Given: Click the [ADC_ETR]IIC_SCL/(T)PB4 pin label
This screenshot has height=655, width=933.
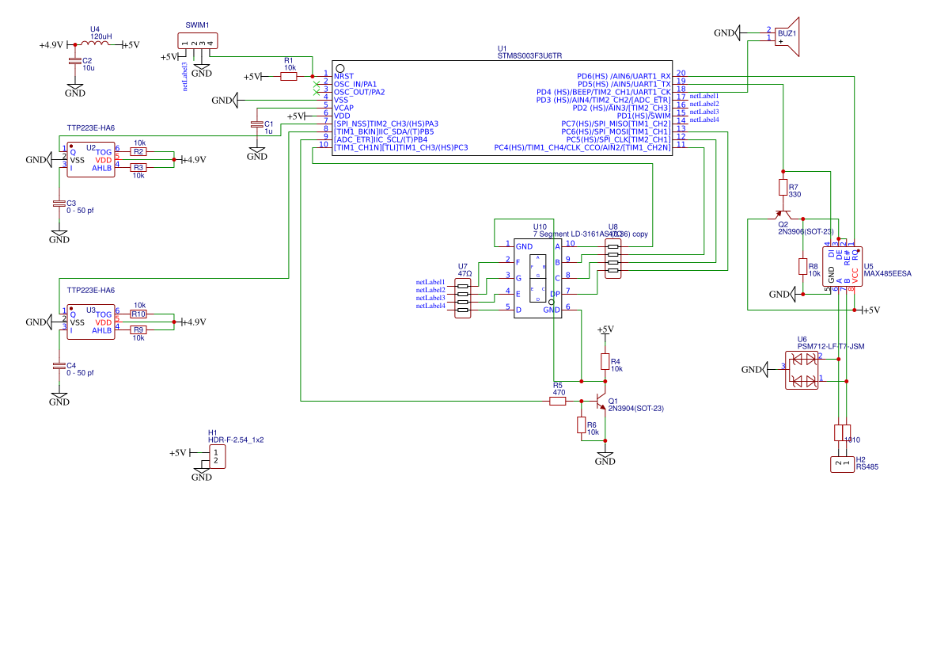Looking at the screenshot, I should click(381, 139).
